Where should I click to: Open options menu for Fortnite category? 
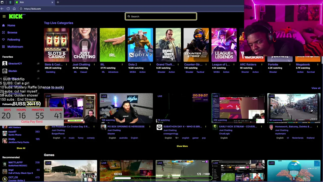coord(290,64)
